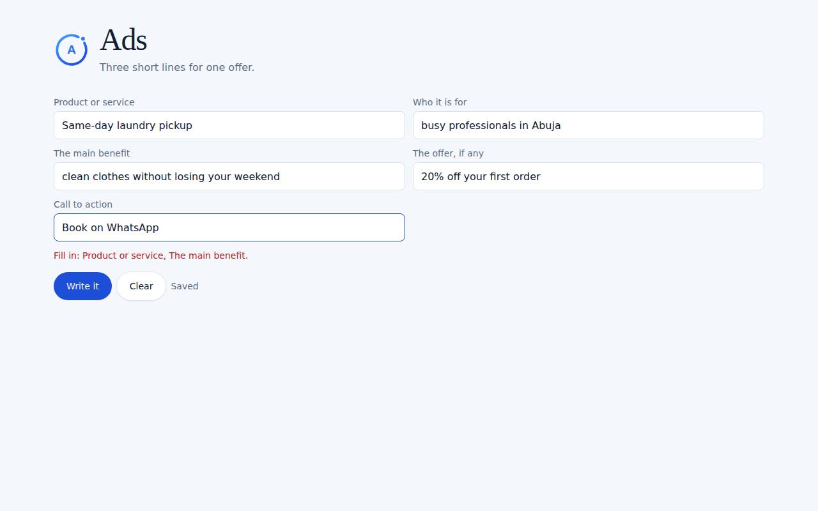Click the subtitle Three short lines for one offer

pyautogui.click(x=177, y=67)
